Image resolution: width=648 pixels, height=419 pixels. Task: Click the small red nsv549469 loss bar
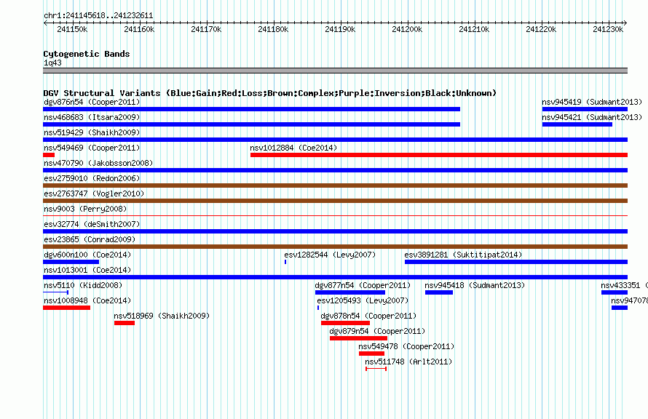coord(49,155)
